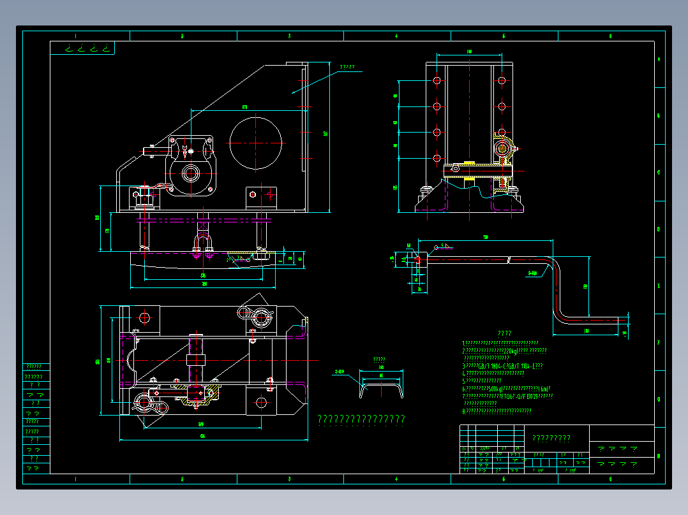Screen dimensions: 688x515
Task: Click zone number "1" in the bottom border
Action: click(x=75, y=479)
